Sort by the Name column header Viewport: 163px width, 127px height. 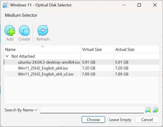[x=42, y=49]
